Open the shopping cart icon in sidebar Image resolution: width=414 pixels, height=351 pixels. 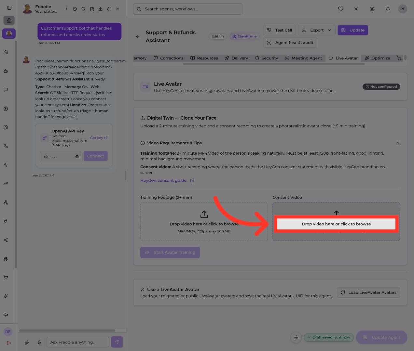click(x=6, y=278)
